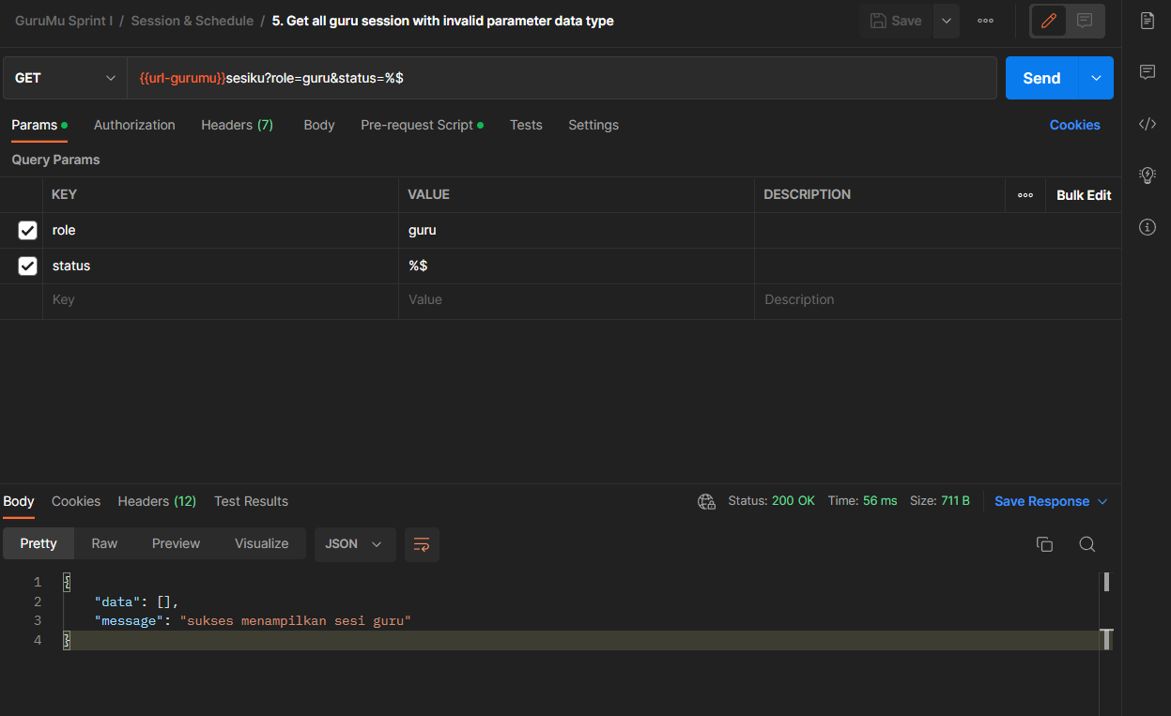
Task: Click the '200 OK' status text
Action: point(794,501)
